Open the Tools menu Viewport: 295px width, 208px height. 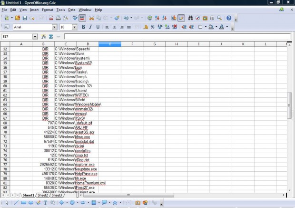tap(60, 10)
